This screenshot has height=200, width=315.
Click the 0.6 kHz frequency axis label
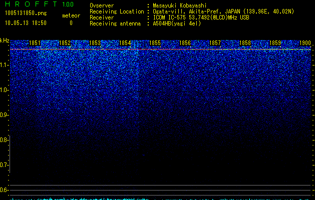(x=4, y=190)
